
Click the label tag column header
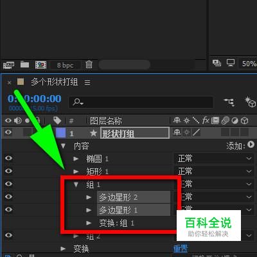[x=57, y=121]
